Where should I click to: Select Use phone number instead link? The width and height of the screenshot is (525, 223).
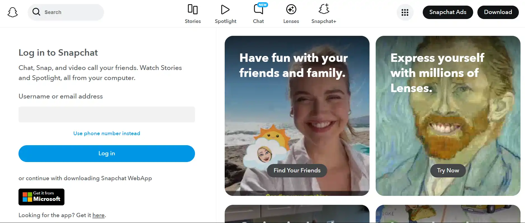point(107,133)
